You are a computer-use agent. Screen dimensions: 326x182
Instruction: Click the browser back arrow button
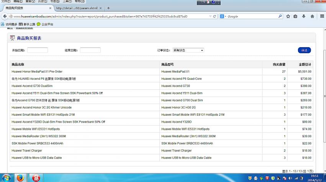(x=5, y=16)
